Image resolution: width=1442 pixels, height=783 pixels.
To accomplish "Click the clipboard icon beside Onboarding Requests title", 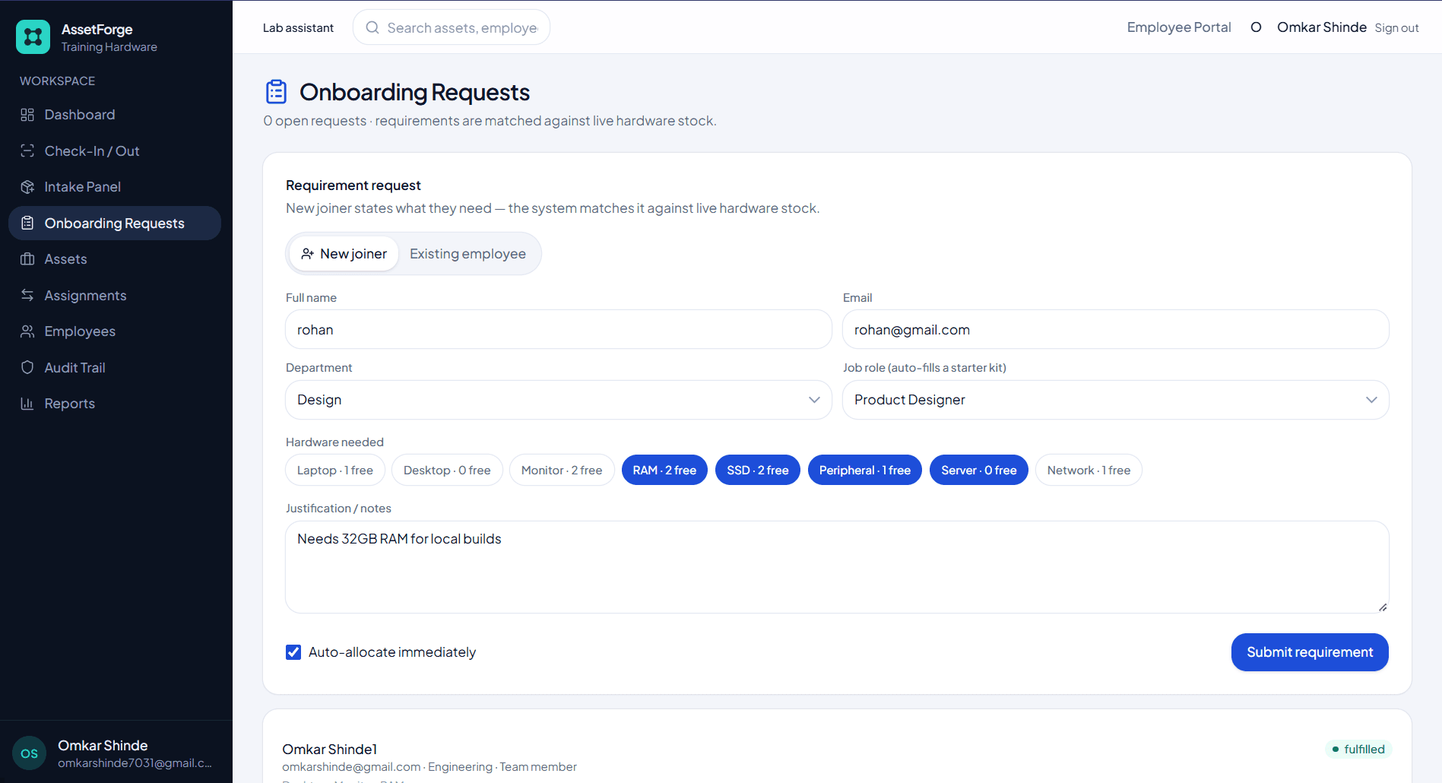I will pyautogui.click(x=276, y=92).
